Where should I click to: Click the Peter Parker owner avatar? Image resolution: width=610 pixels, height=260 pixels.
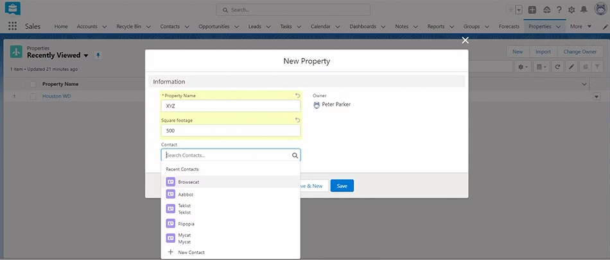tap(317, 105)
